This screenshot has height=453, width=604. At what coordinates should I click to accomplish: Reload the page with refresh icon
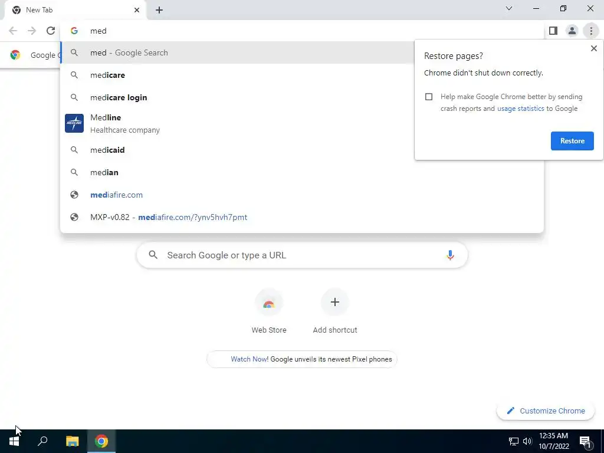tap(51, 31)
